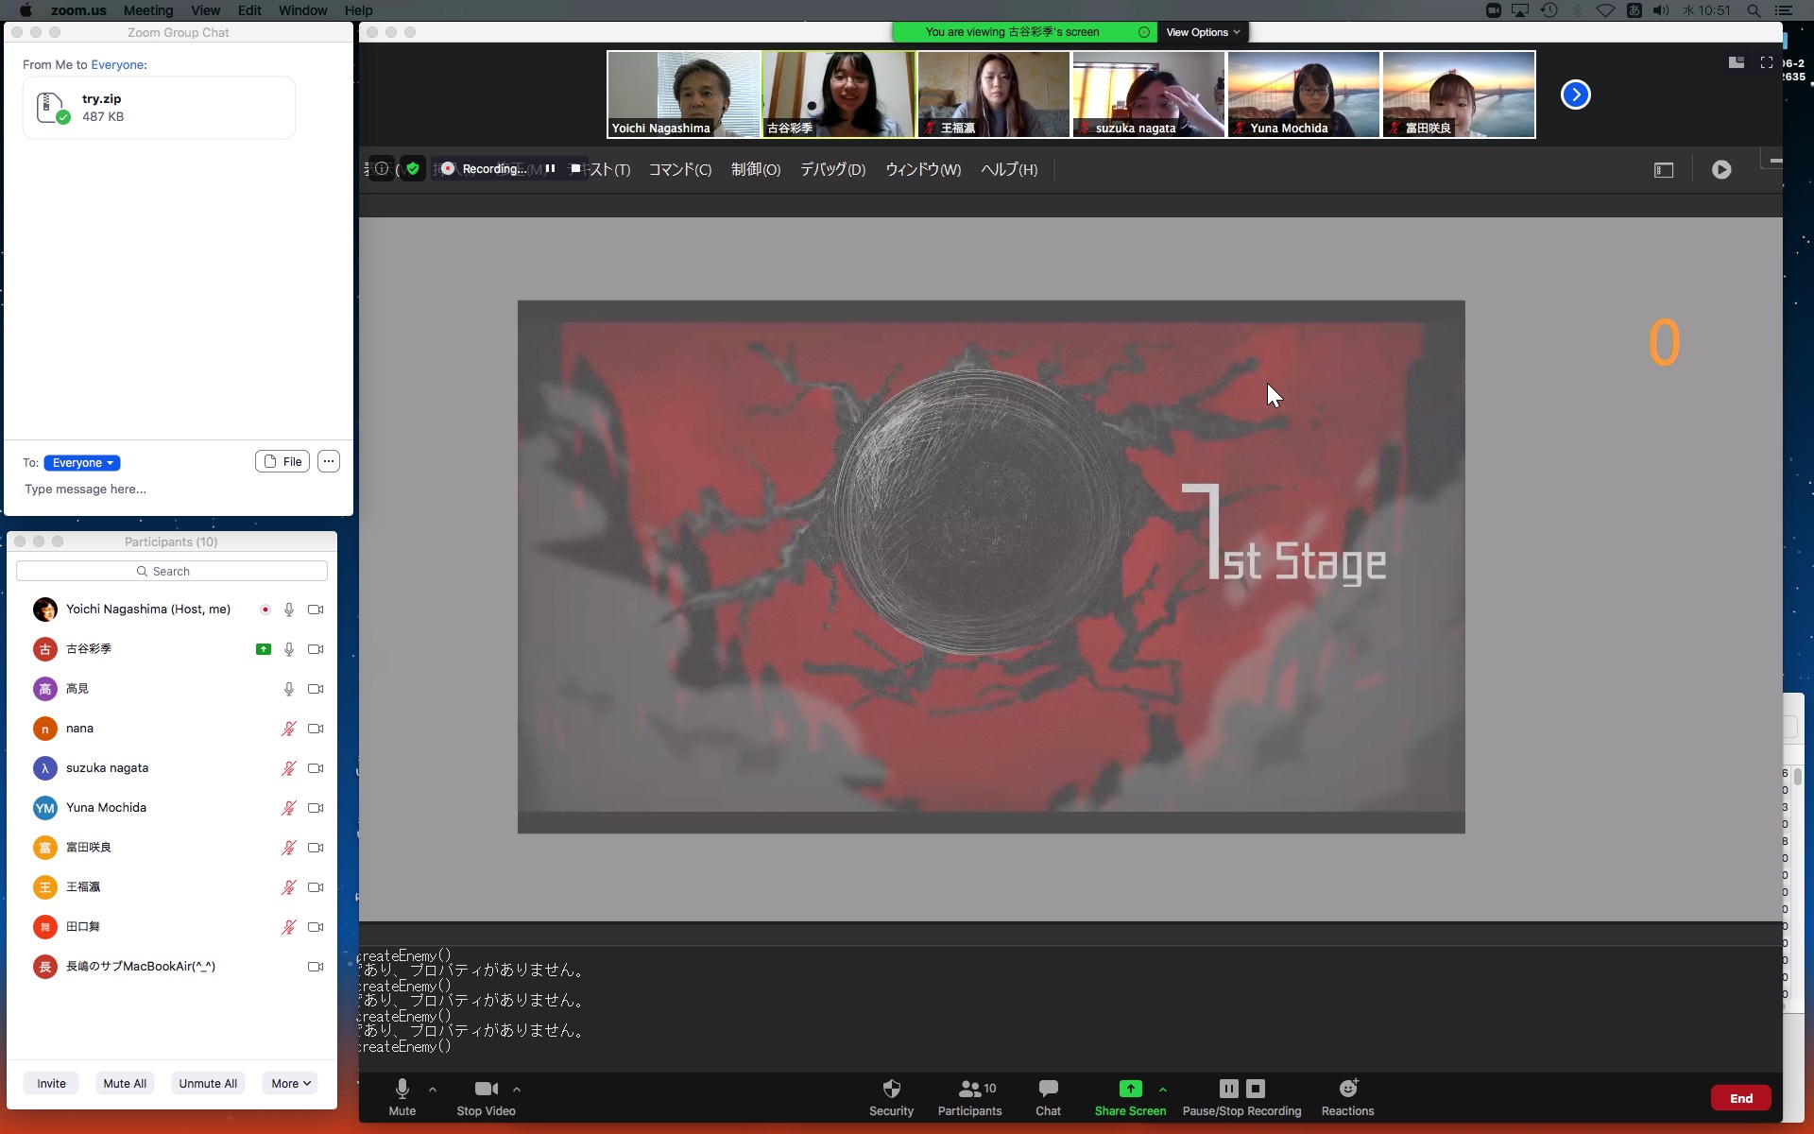Stop the recording using square icon
Screen dimensions: 1814x1134
click(x=1256, y=1089)
